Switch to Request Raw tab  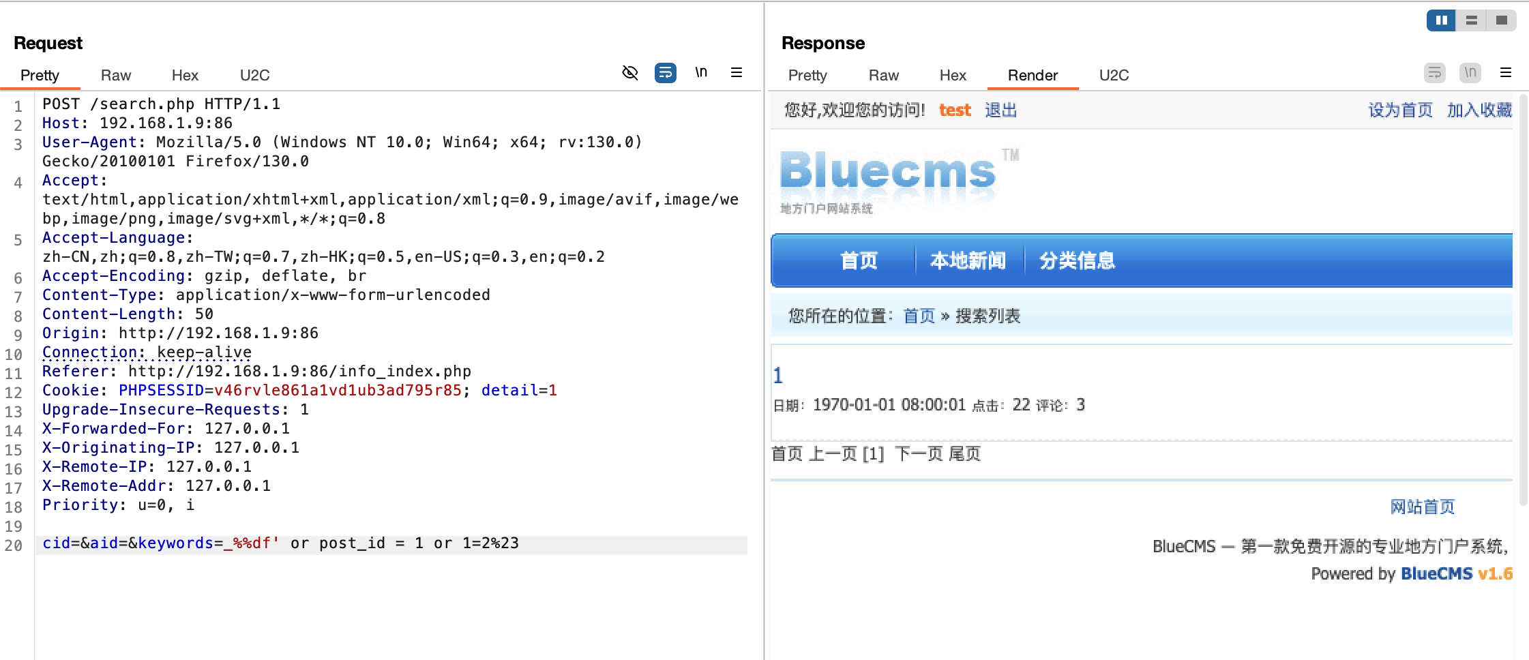click(116, 75)
